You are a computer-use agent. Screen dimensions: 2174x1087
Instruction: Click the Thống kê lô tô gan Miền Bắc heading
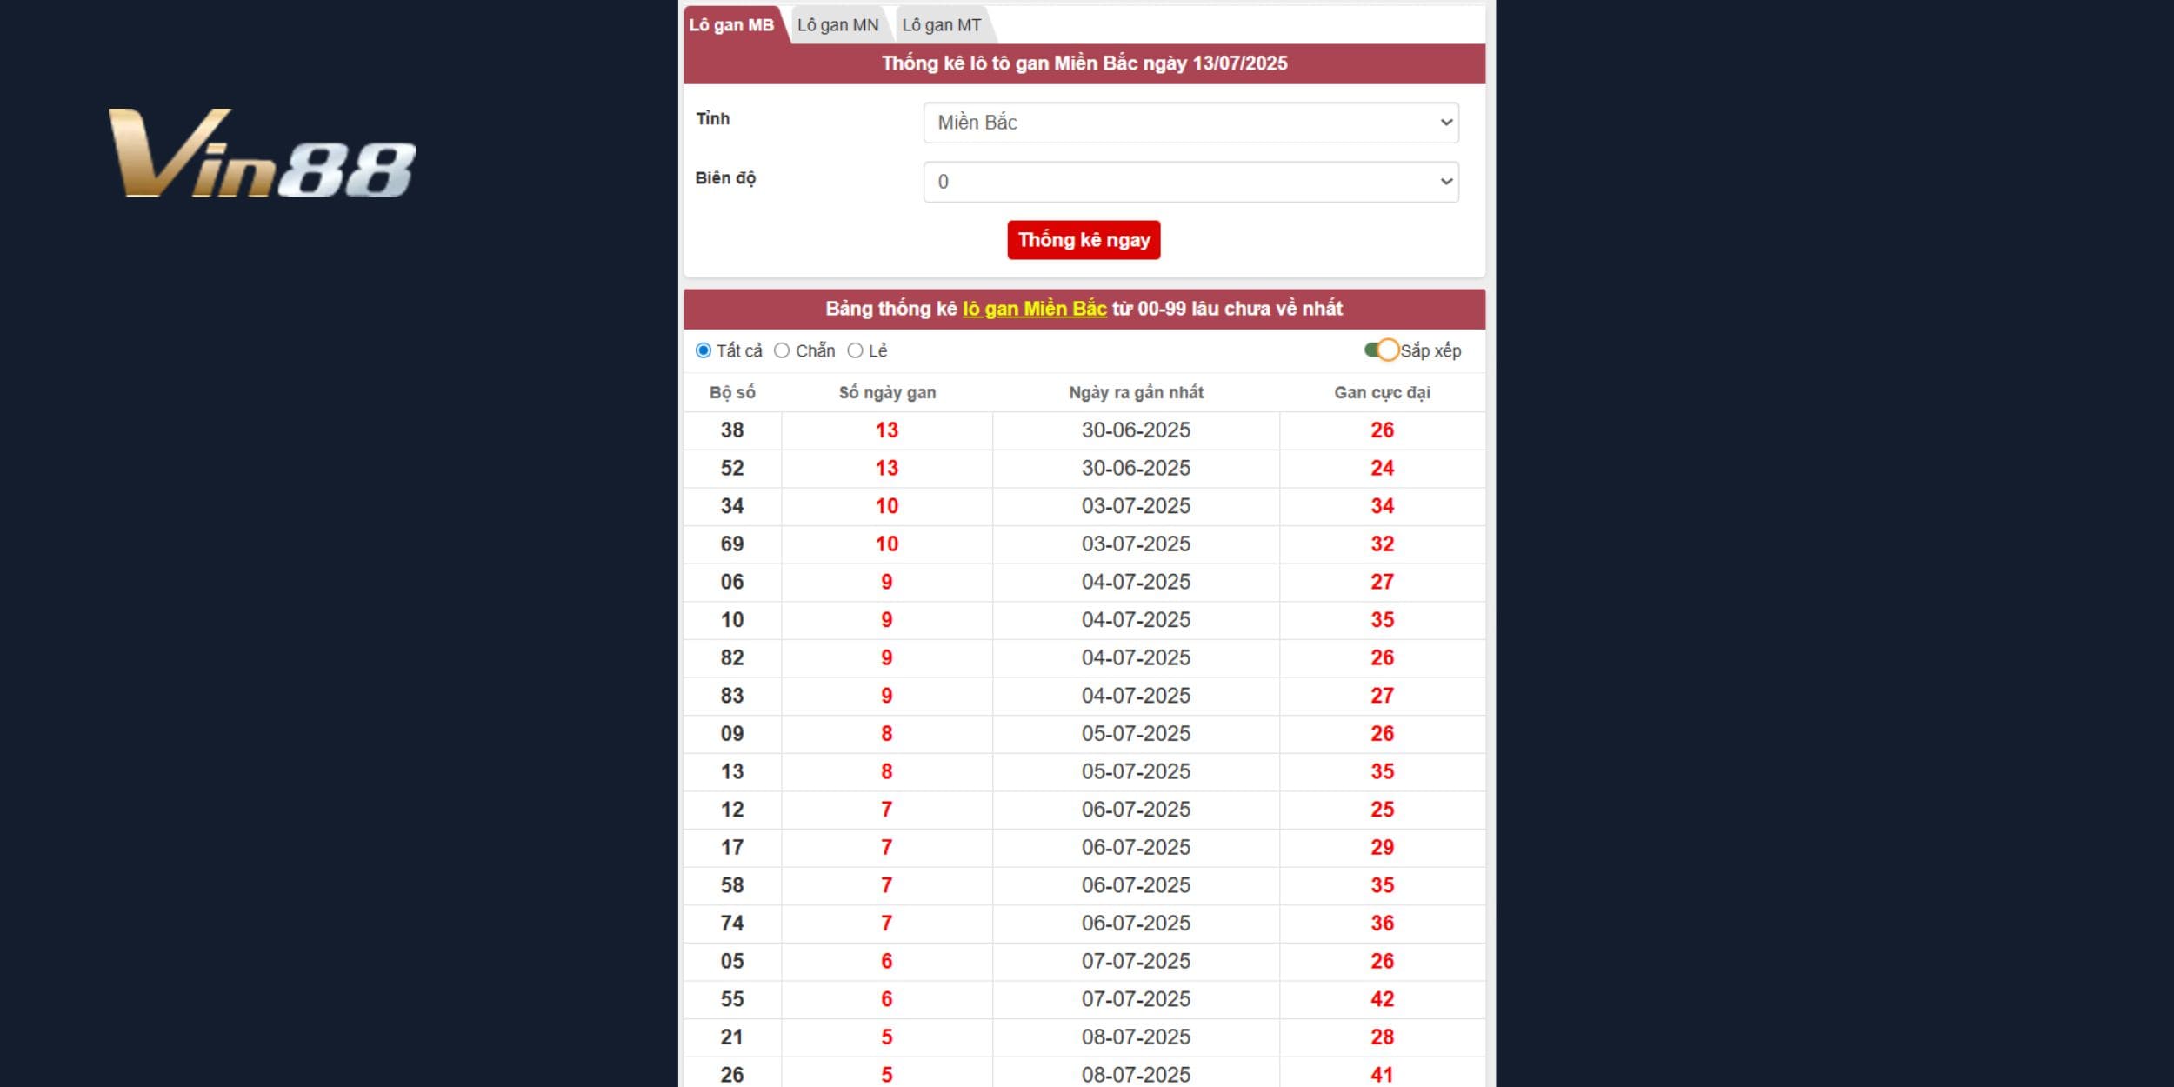(1084, 63)
